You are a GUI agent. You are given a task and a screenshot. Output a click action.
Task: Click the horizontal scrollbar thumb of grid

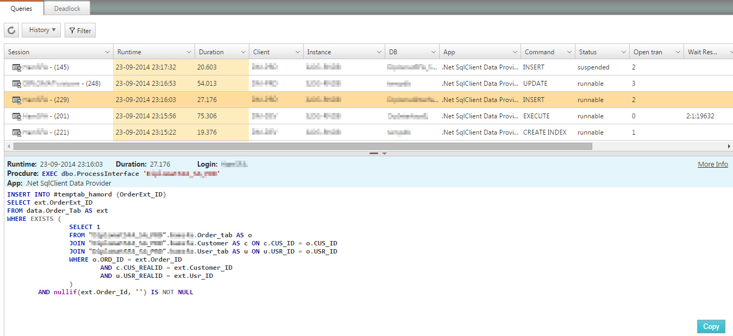(x=303, y=146)
